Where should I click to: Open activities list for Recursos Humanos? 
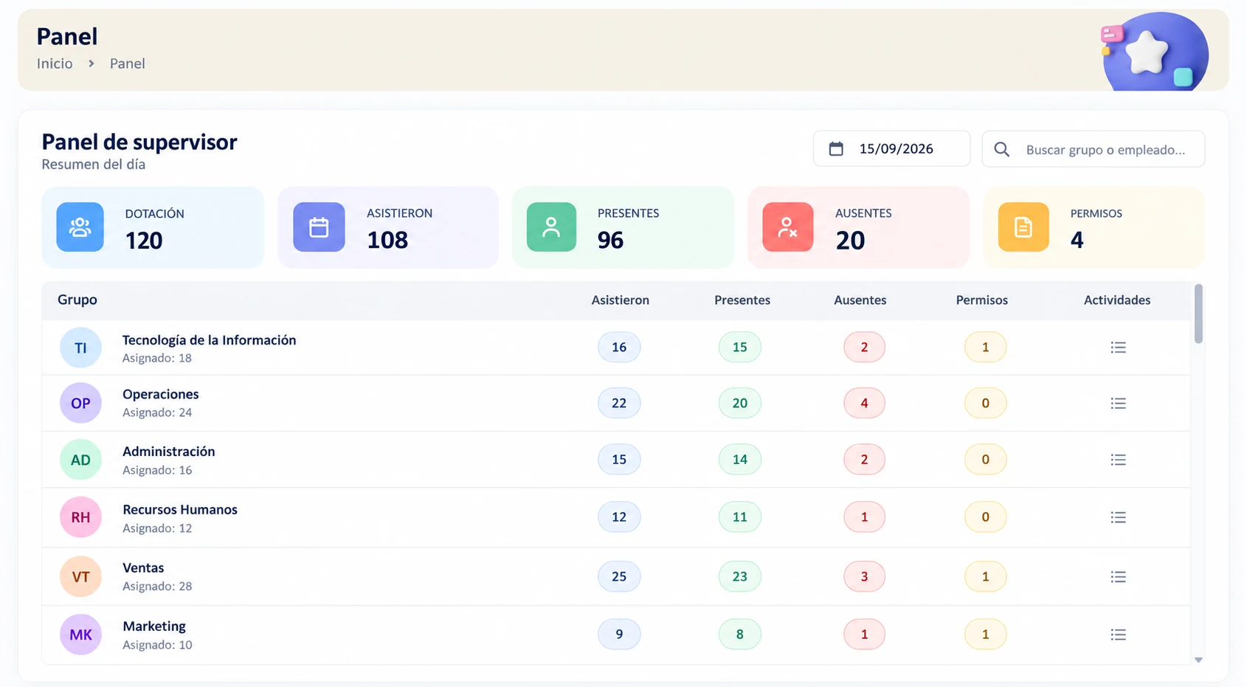click(x=1118, y=517)
